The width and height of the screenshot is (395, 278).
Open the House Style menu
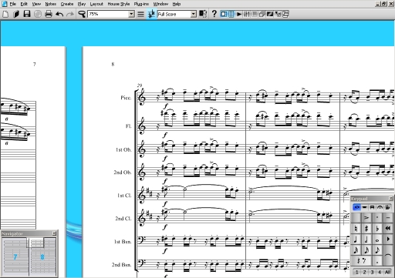pos(119,4)
